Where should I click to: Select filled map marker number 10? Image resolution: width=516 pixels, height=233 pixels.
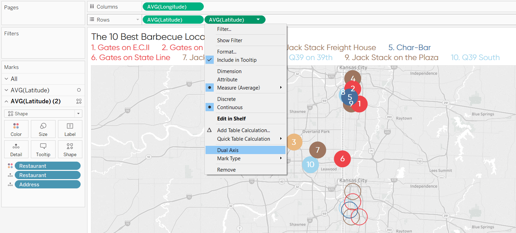click(310, 164)
